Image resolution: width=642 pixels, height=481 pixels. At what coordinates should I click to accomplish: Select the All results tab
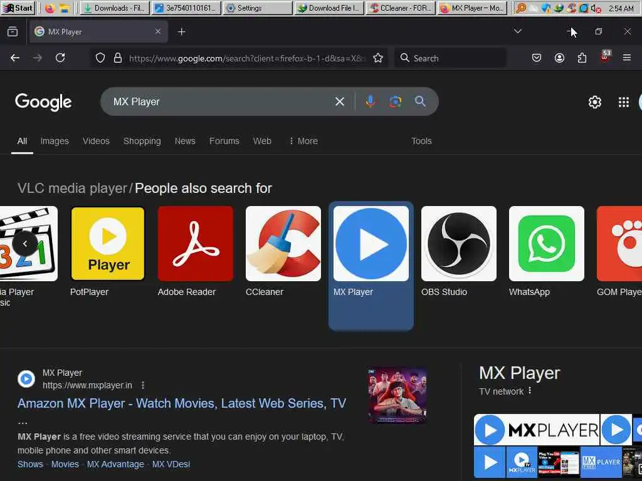(x=22, y=141)
